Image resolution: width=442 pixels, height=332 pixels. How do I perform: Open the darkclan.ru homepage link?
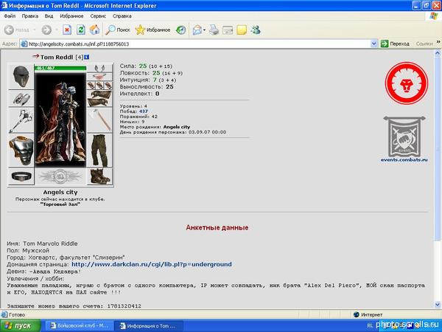coord(152,265)
